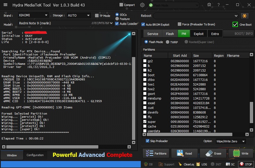Image resolution: width=255 pixels, height=168 pixels.
Task: Expand the Brand XIAOMI dropdown
Action: 46,15
